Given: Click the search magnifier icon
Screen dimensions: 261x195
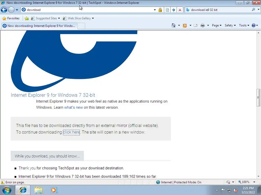Looking at the screenshot, I should pyautogui.click(x=254, y=10).
